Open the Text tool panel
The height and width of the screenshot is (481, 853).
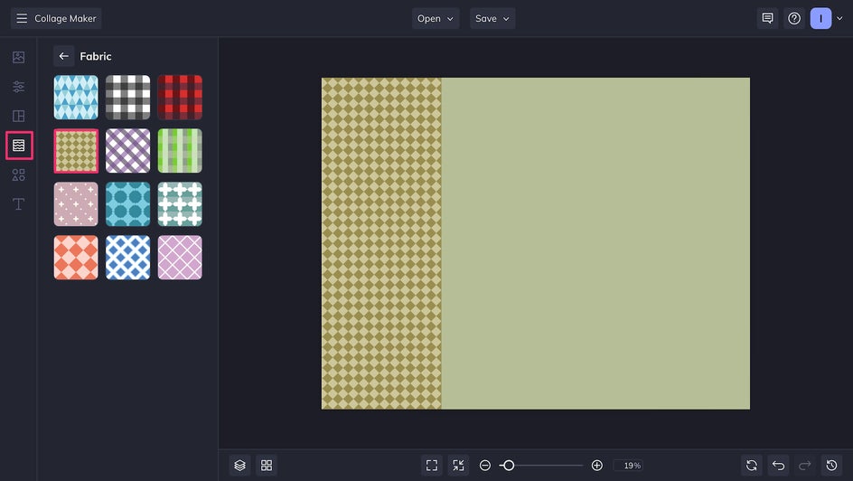pos(18,204)
